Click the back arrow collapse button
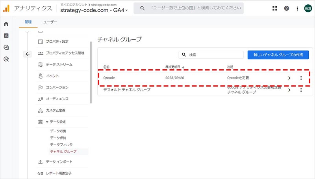The width and height of the screenshot is (315, 179). (x=27, y=54)
